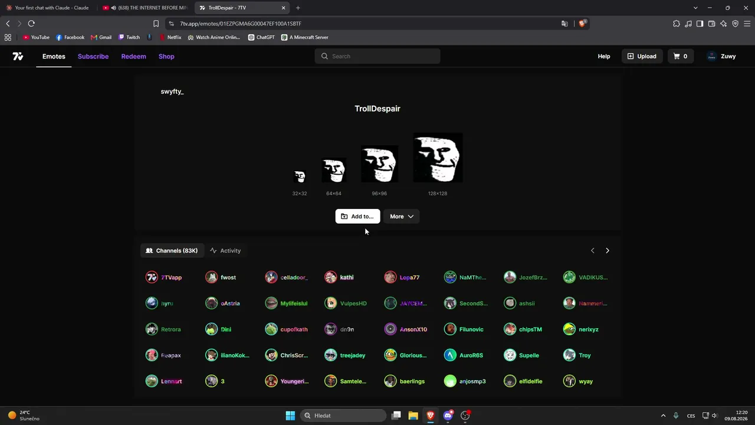755x425 pixels.
Task: Go to next page of channels
Action: 608,251
